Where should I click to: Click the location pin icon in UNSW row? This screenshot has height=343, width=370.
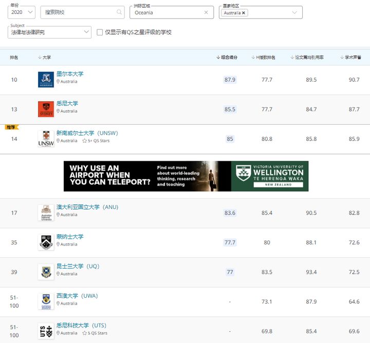58,141
